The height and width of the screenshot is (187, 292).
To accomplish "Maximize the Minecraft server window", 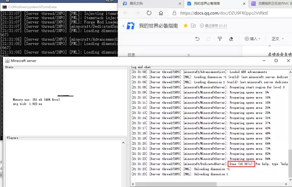I will click(x=276, y=61).
